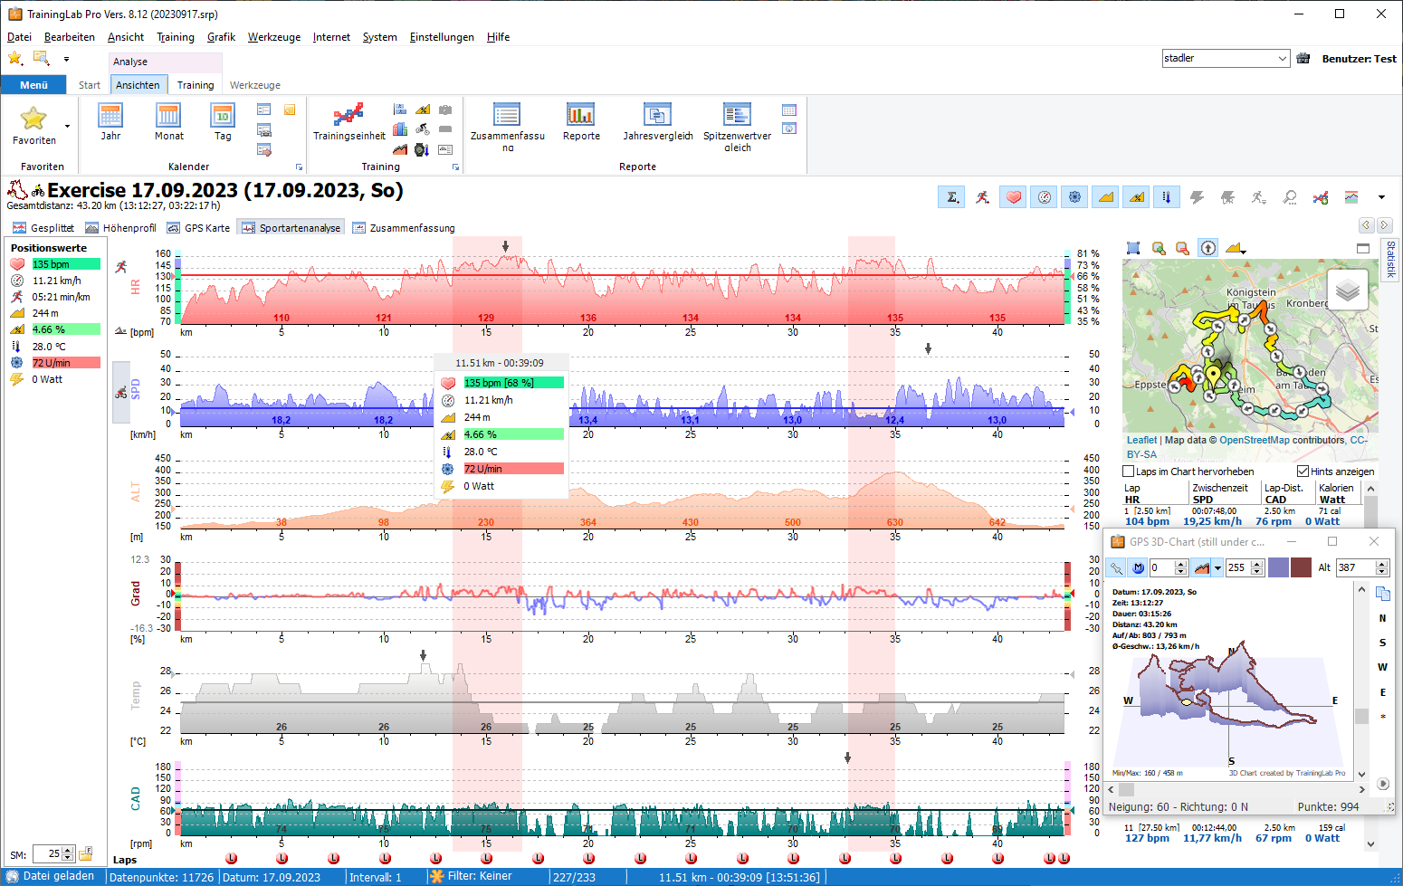
Task: Click the yellow star quick-access icon
Action: point(15,59)
